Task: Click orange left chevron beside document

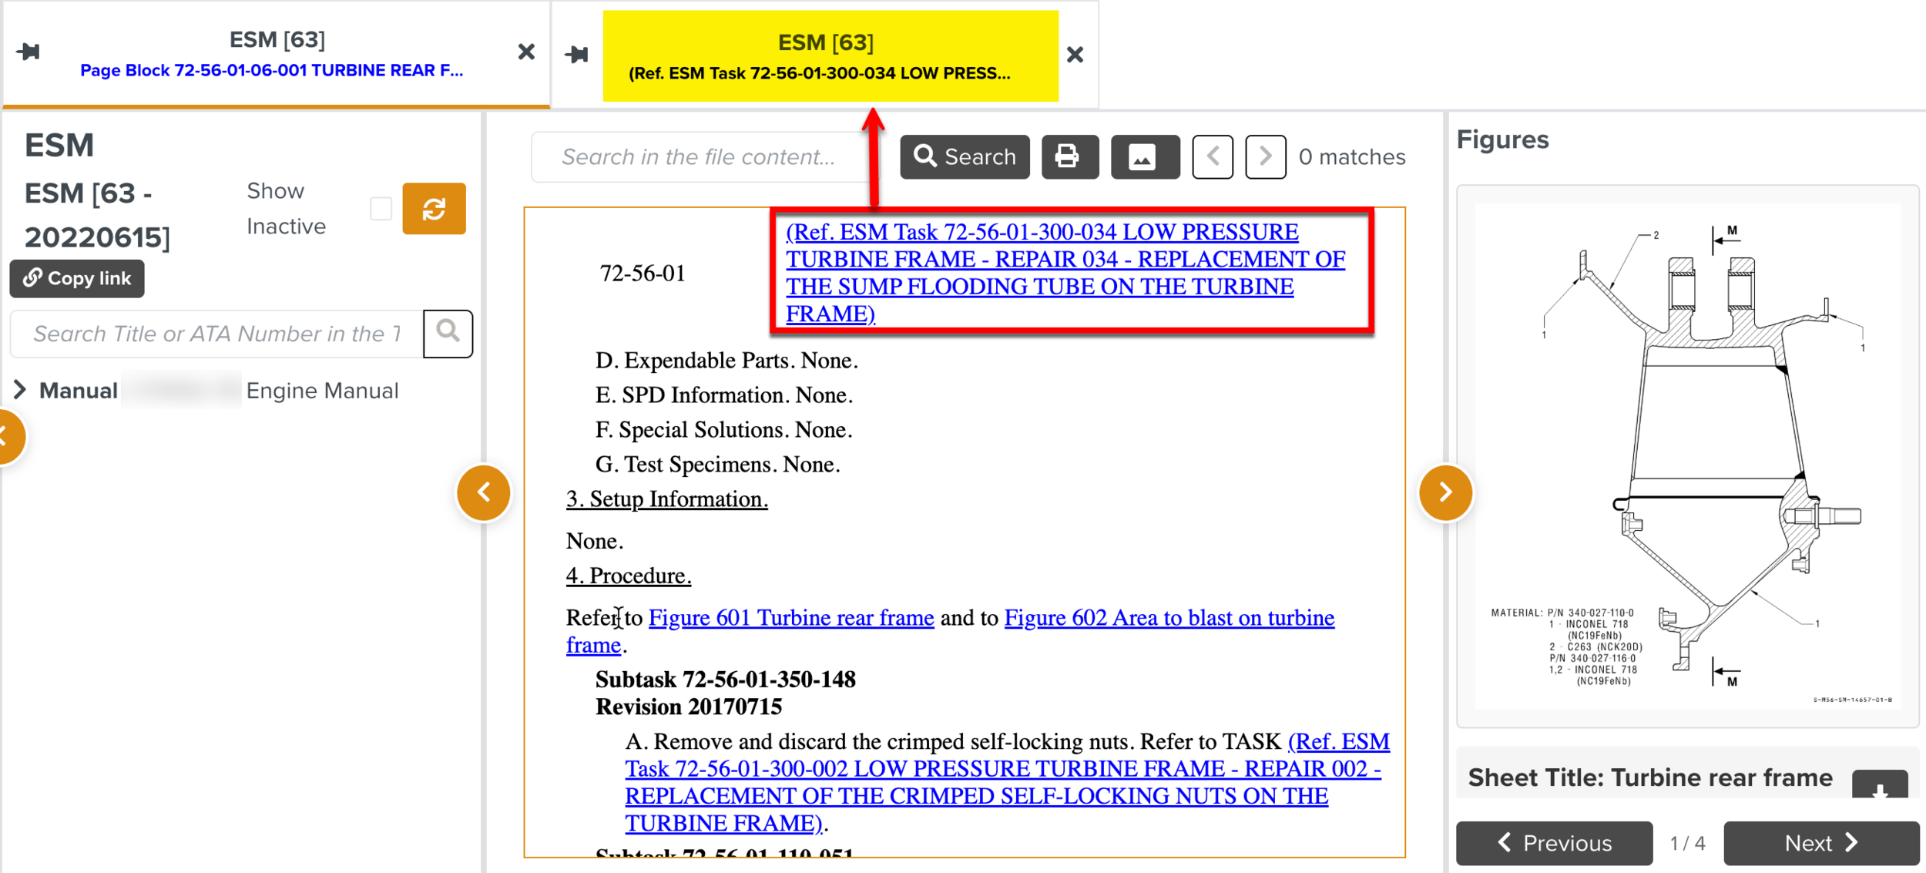Action: tap(484, 492)
